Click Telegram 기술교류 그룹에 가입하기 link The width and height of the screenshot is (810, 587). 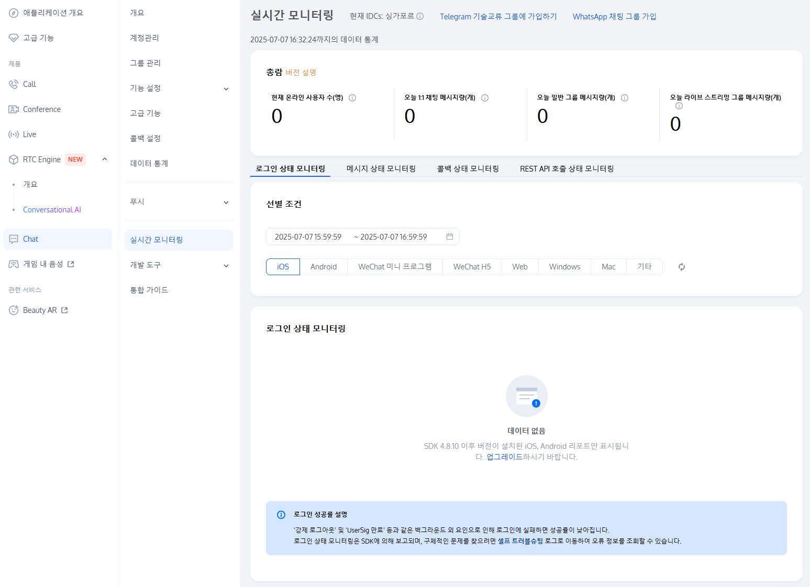coord(498,17)
